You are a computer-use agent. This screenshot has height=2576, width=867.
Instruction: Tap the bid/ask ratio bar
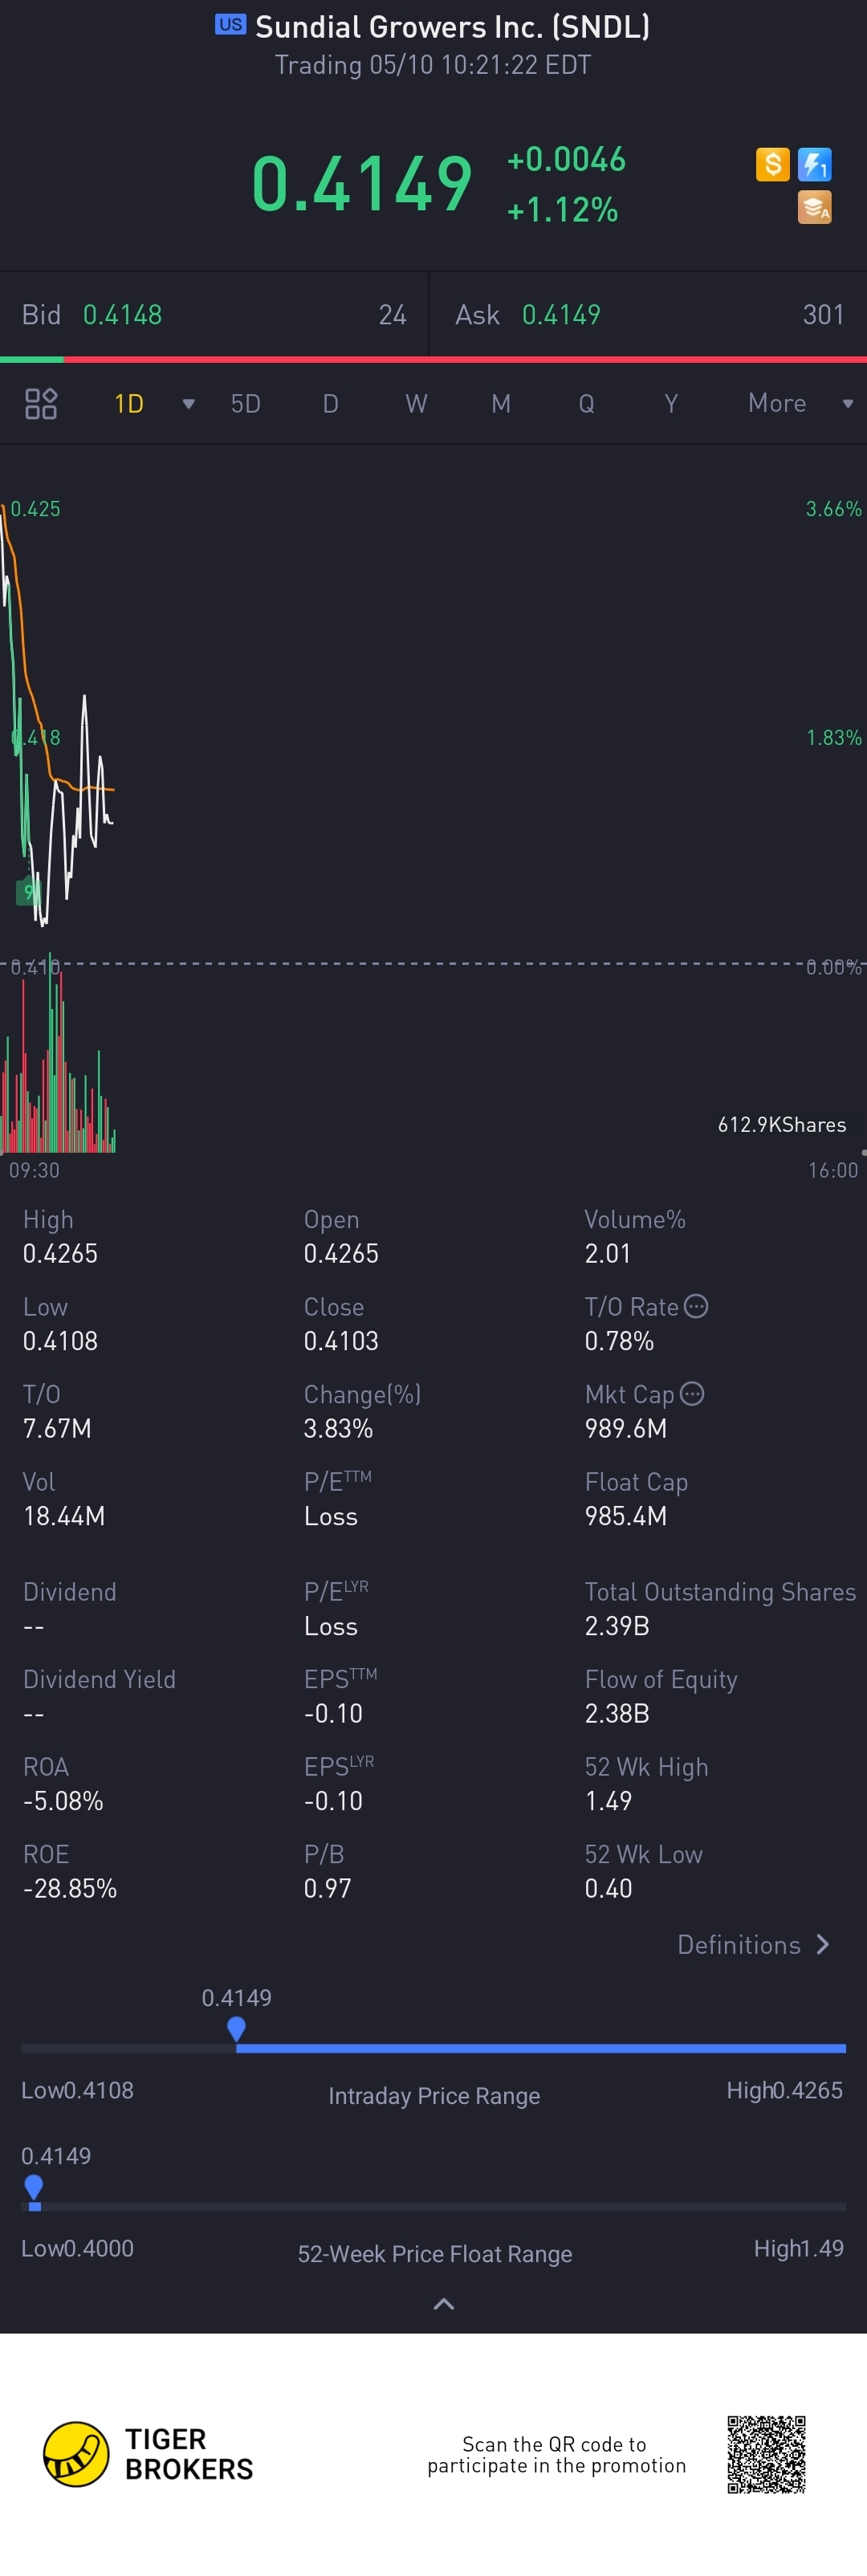433,359
